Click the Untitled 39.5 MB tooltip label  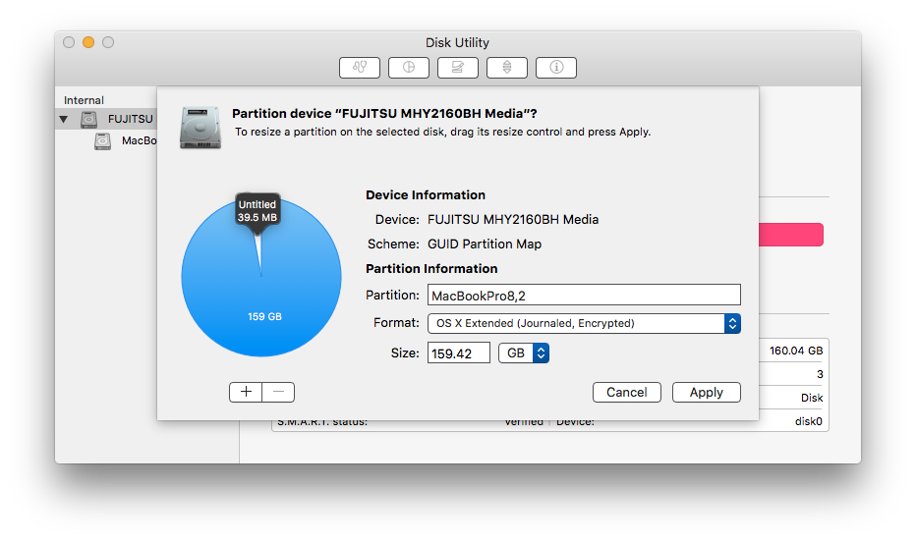[258, 211]
